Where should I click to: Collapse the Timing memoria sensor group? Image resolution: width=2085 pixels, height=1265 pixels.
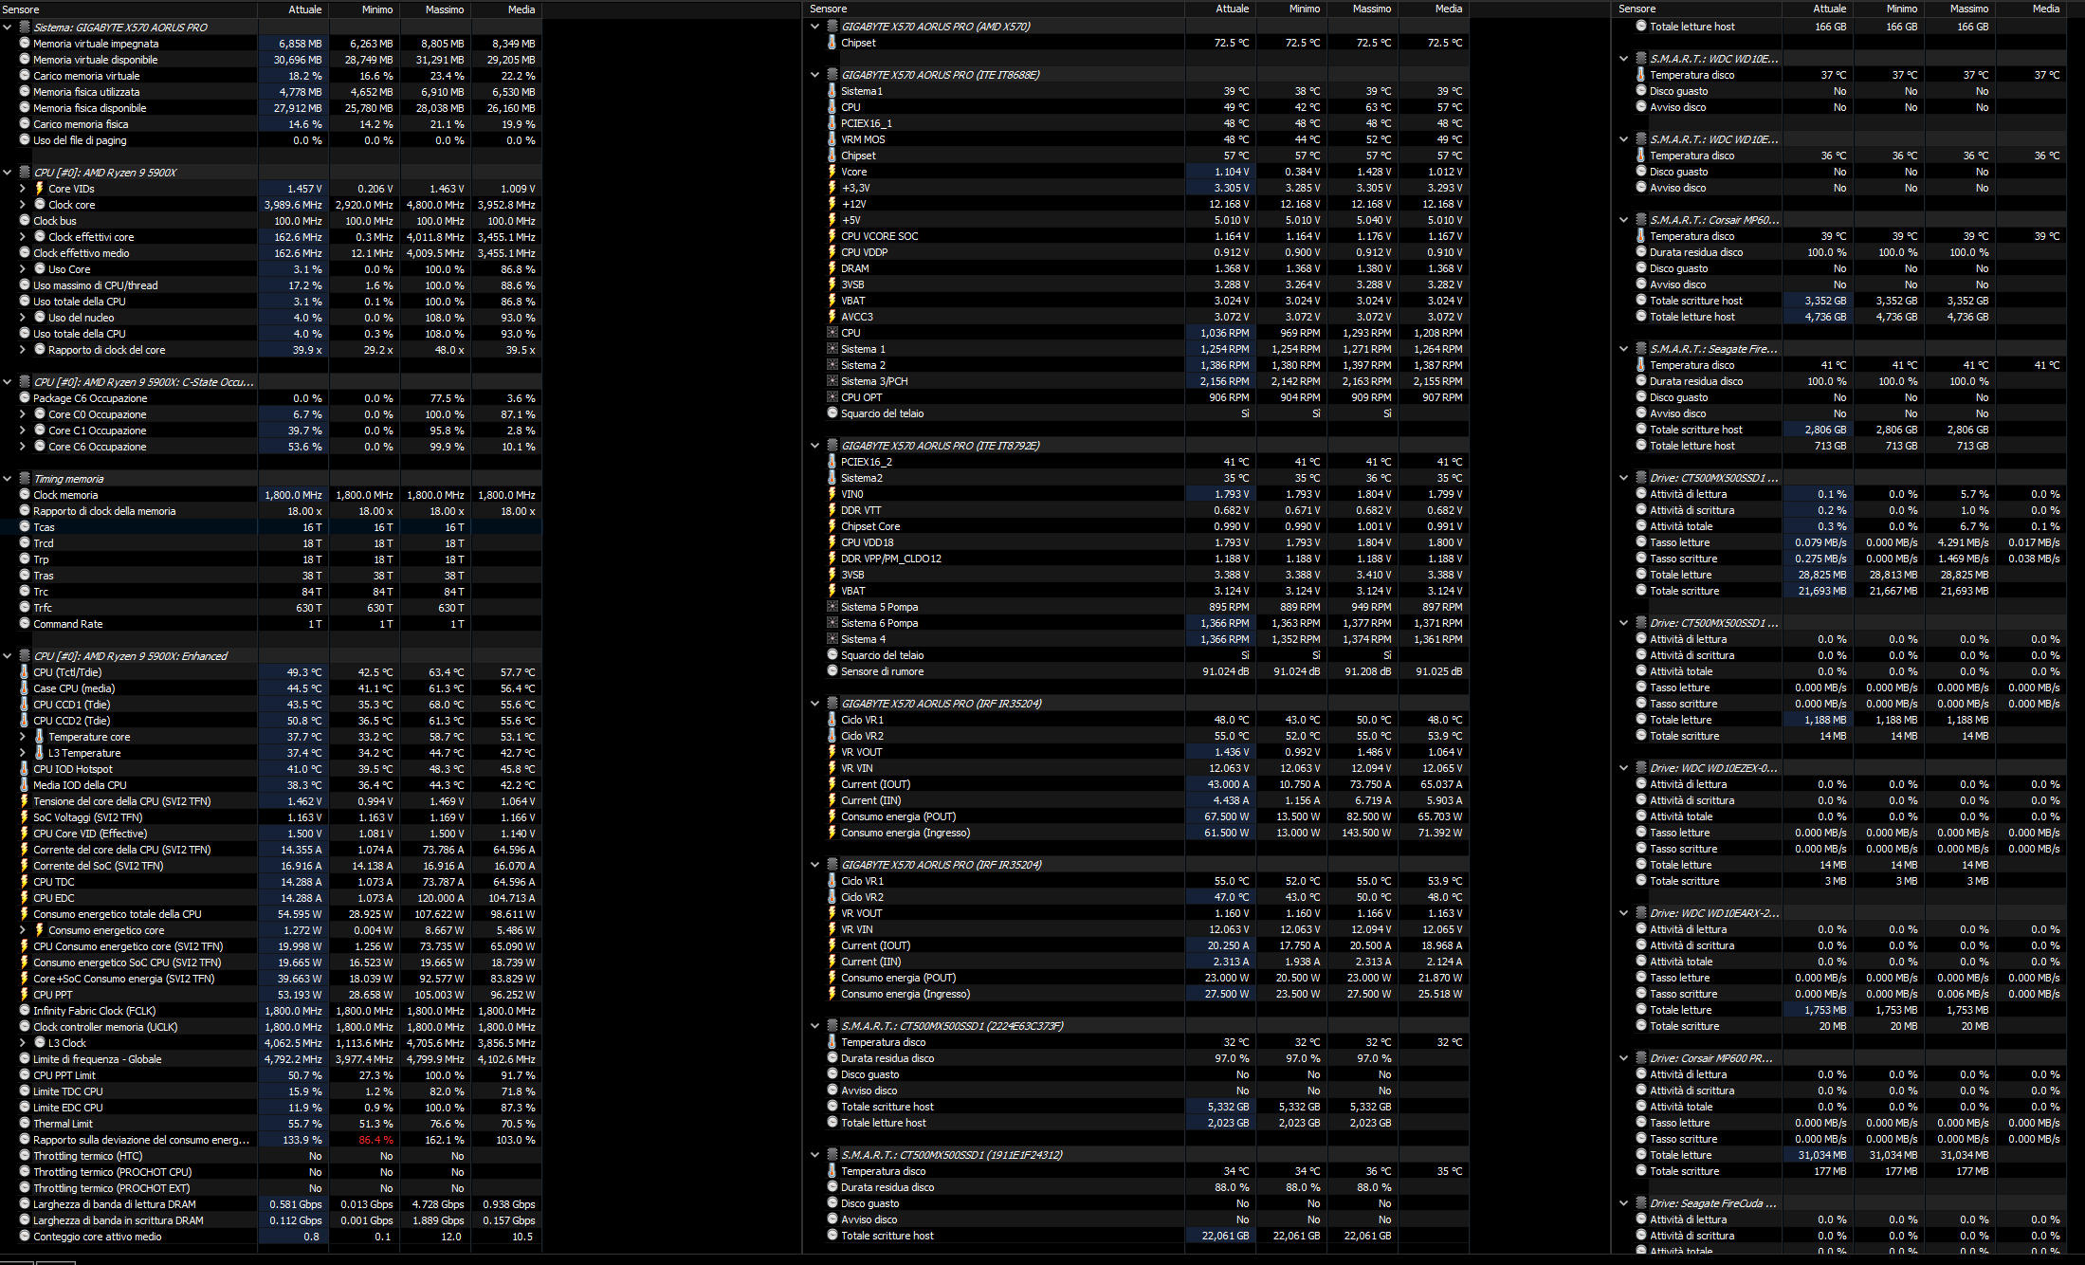click(x=8, y=479)
